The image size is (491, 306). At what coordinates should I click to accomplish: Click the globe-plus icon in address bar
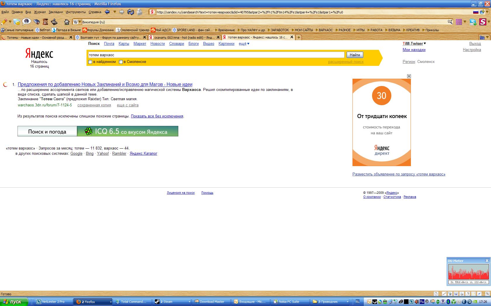(482, 12)
